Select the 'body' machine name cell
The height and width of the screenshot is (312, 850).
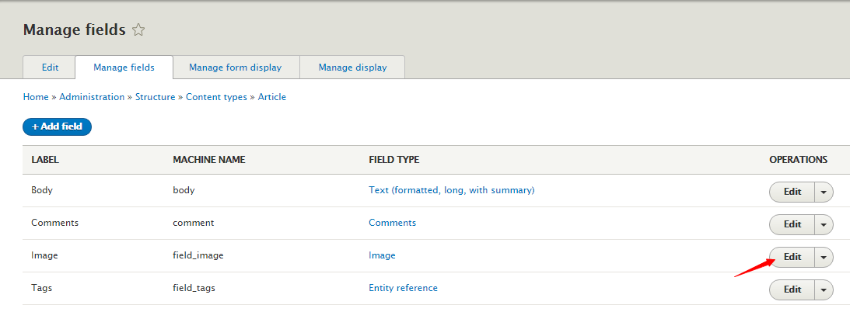(x=184, y=190)
